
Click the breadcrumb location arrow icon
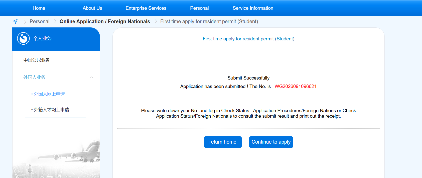(15, 21)
